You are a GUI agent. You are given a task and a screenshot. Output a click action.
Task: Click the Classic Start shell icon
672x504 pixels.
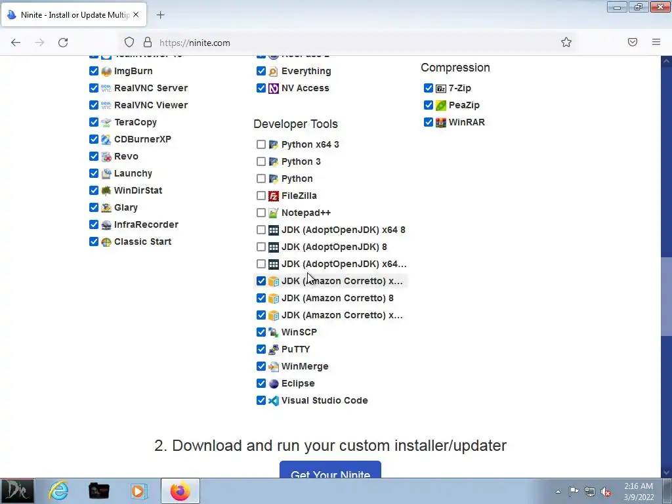pos(106,242)
